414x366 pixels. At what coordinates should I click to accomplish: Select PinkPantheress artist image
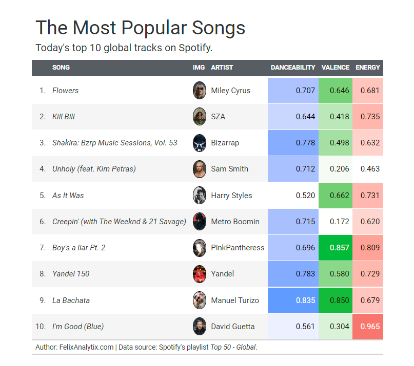click(x=199, y=248)
